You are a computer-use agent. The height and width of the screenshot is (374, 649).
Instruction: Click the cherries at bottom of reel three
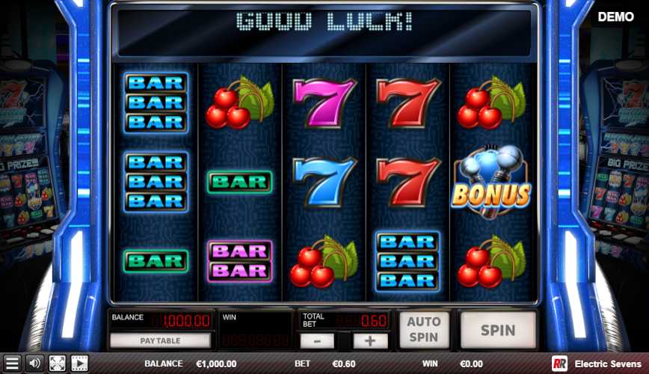[x=324, y=262]
